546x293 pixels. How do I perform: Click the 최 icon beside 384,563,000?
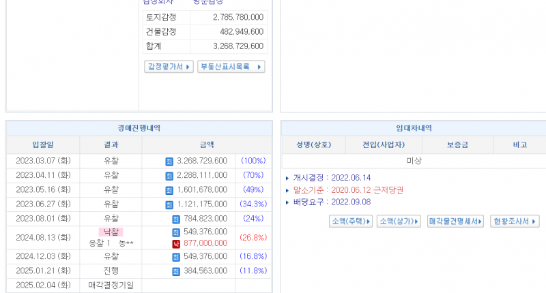pyautogui.click(x=176, y=271)
